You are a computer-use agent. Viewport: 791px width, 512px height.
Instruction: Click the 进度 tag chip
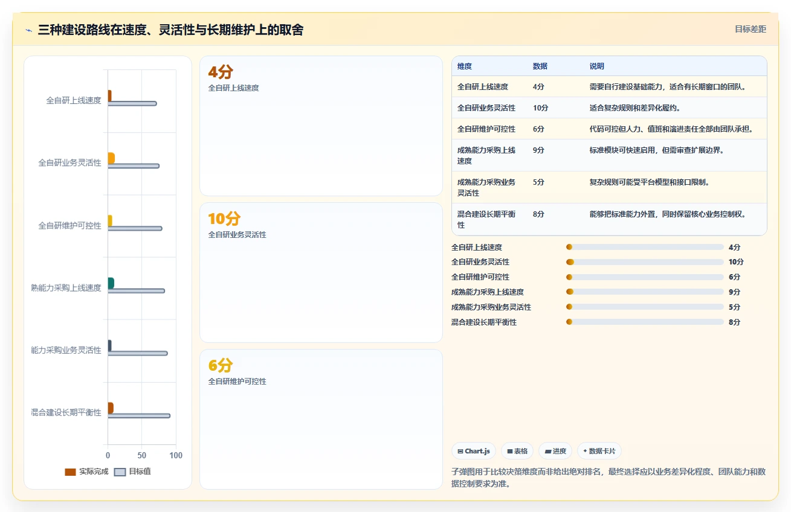click(x=555, y=451)
